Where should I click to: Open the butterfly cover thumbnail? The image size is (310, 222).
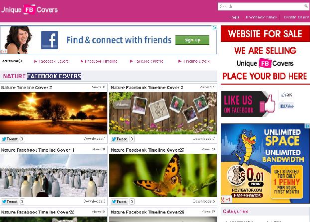point(163,175)
